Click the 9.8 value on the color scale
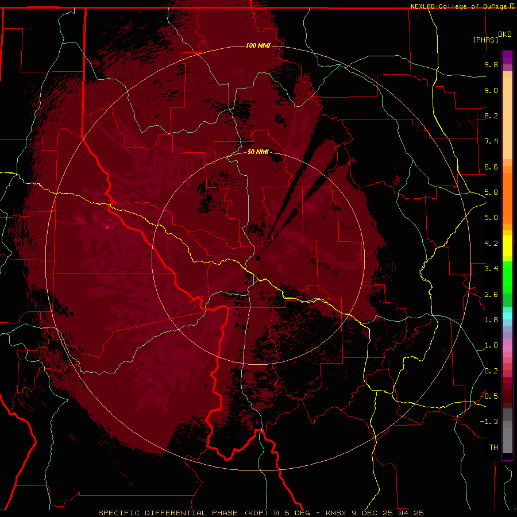The width and height of the screenshot is (517, 517). (x=491, y=64)
